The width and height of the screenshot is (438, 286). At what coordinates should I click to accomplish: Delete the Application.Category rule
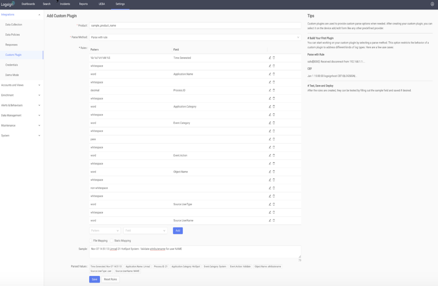point(274,107)
